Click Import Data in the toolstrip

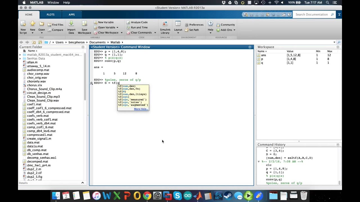(71, 27)
